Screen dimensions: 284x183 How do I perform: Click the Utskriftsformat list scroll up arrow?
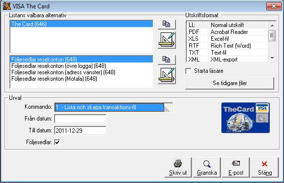(272, 26)
